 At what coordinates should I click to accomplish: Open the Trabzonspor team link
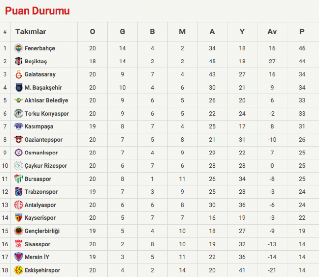point(41,192)
